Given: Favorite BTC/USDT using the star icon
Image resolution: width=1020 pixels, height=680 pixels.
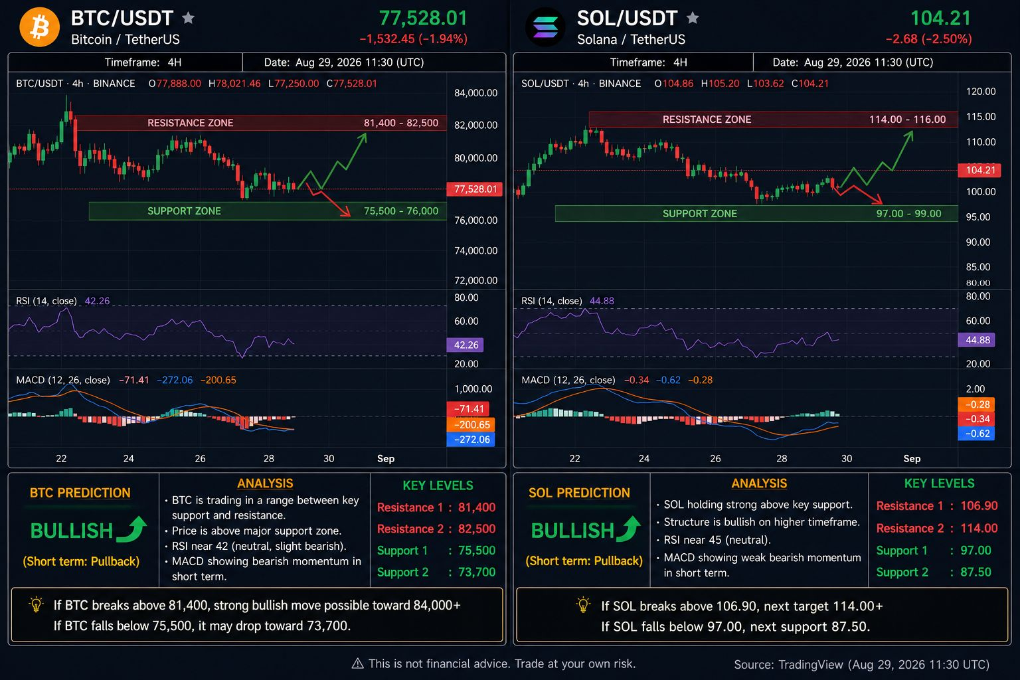Looking at the screenshot, I should 189,18.
